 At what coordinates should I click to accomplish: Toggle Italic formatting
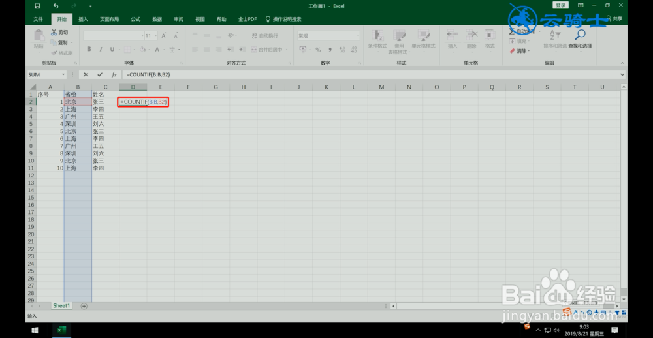click(101, 49)
